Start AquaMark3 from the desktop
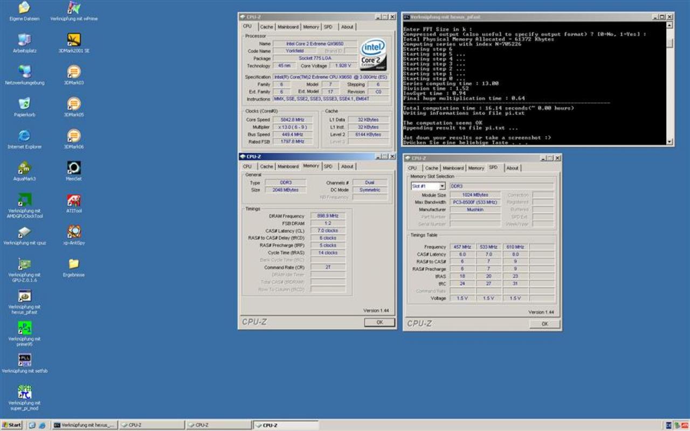Viewport: 690px width, 431px height. click(24, 168)
